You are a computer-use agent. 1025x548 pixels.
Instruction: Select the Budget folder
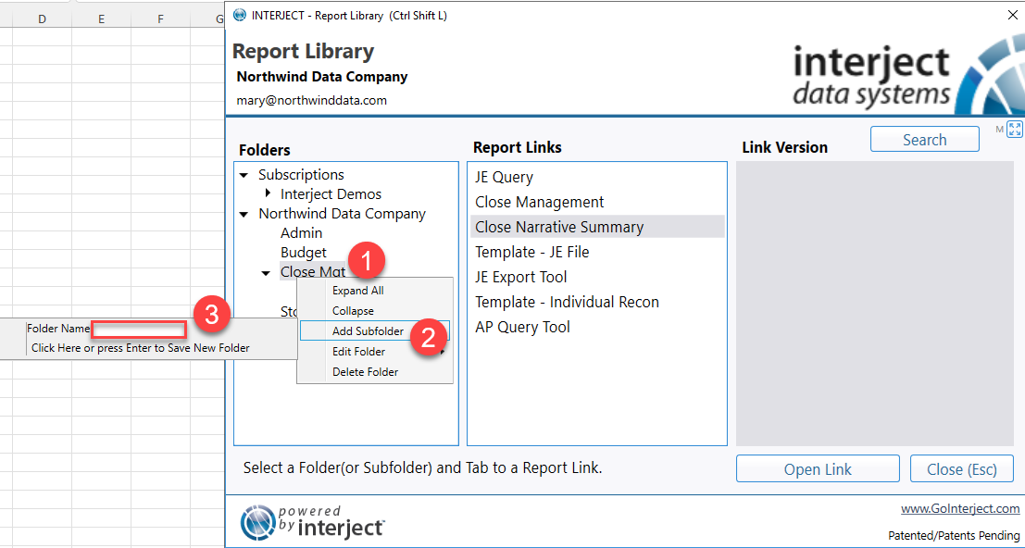[304, 253]
